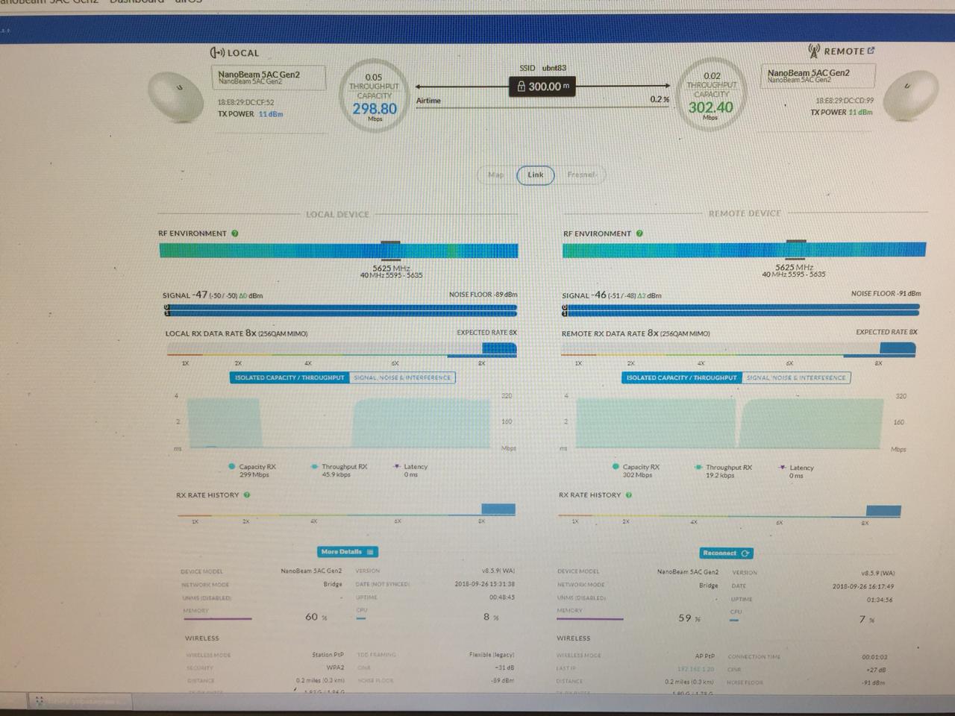Click the local signal strength bars
This screenshot has height=716, width=955.
tap(340, 310)
